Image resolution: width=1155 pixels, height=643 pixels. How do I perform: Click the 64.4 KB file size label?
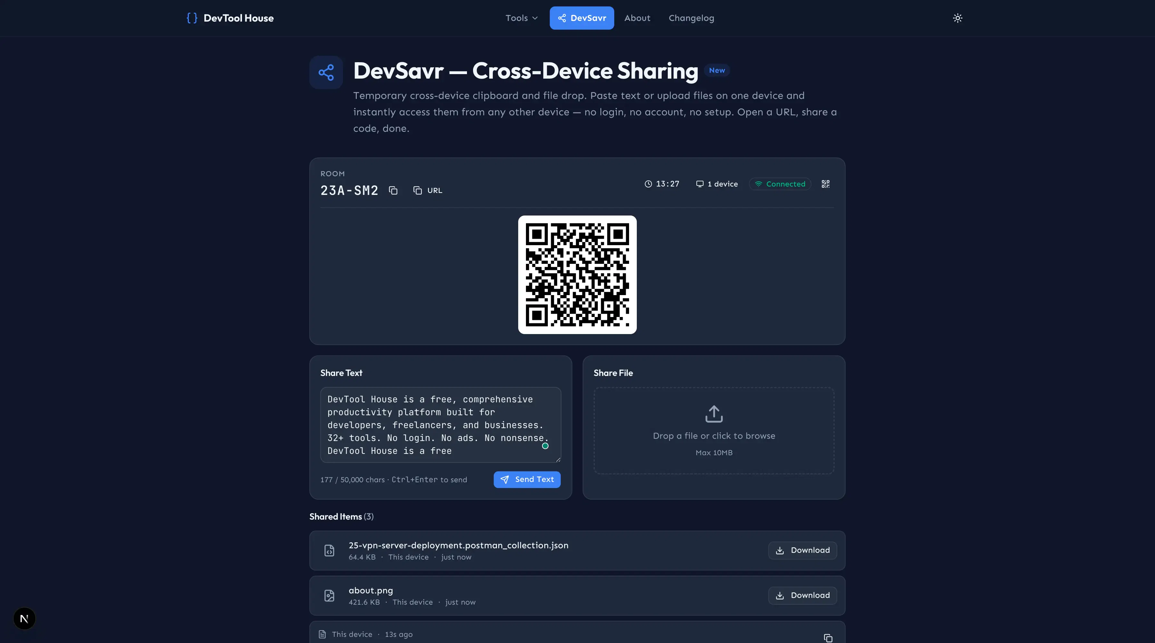[362, 557]
